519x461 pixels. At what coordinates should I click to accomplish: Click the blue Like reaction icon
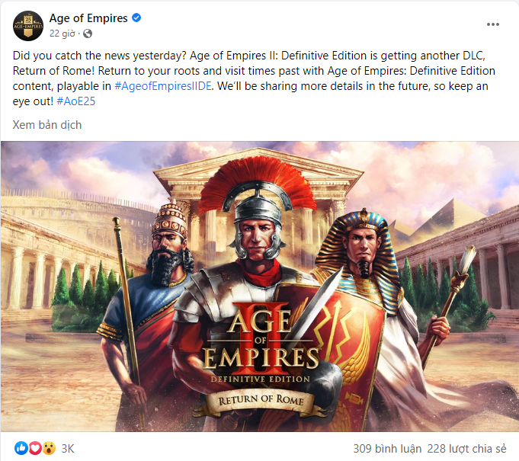21,448
